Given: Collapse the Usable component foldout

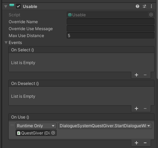Looking at the screenshot, I should (x=6, y=7).
